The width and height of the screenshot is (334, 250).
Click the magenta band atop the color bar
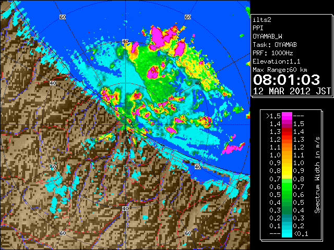[x=287, y=116]
